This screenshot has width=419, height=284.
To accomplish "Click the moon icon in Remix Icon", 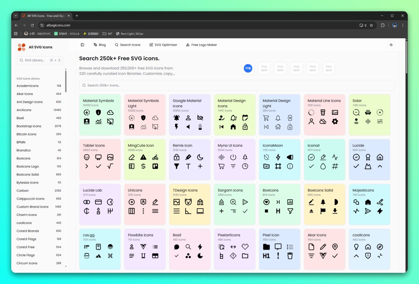I will (x=200, y=157).
